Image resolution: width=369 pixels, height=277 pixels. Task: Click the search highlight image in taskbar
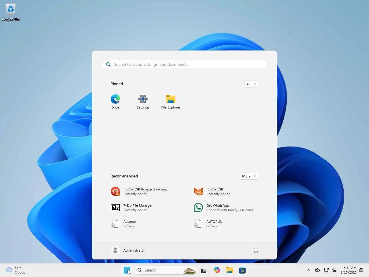189,270
